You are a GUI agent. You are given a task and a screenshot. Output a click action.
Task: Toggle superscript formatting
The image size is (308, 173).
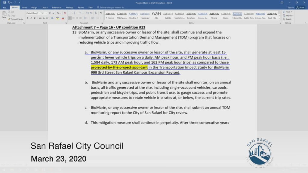(47, 18)
